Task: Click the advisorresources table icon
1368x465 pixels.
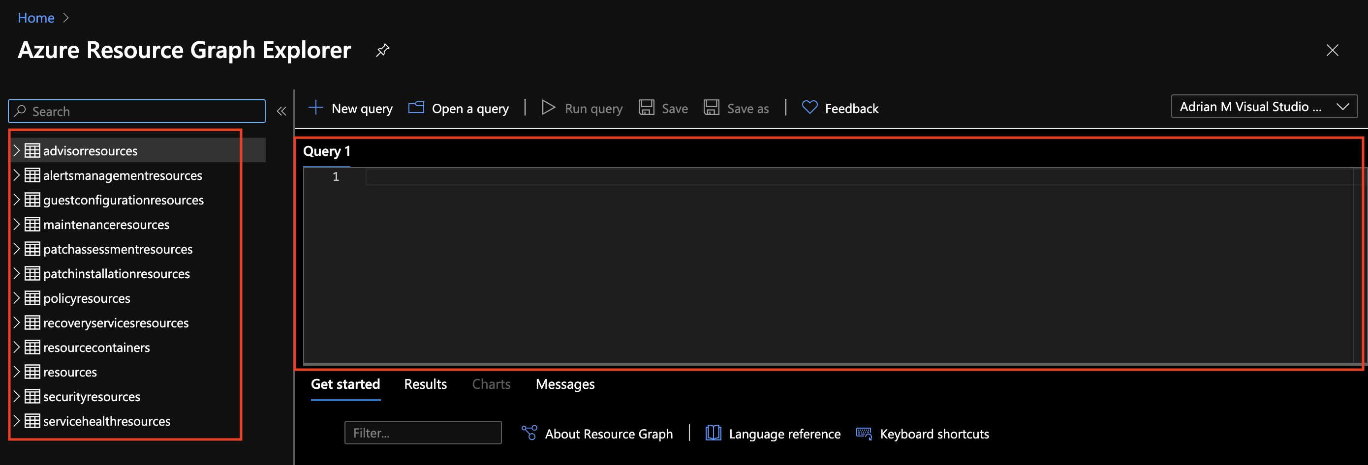Action: (32, 150)
